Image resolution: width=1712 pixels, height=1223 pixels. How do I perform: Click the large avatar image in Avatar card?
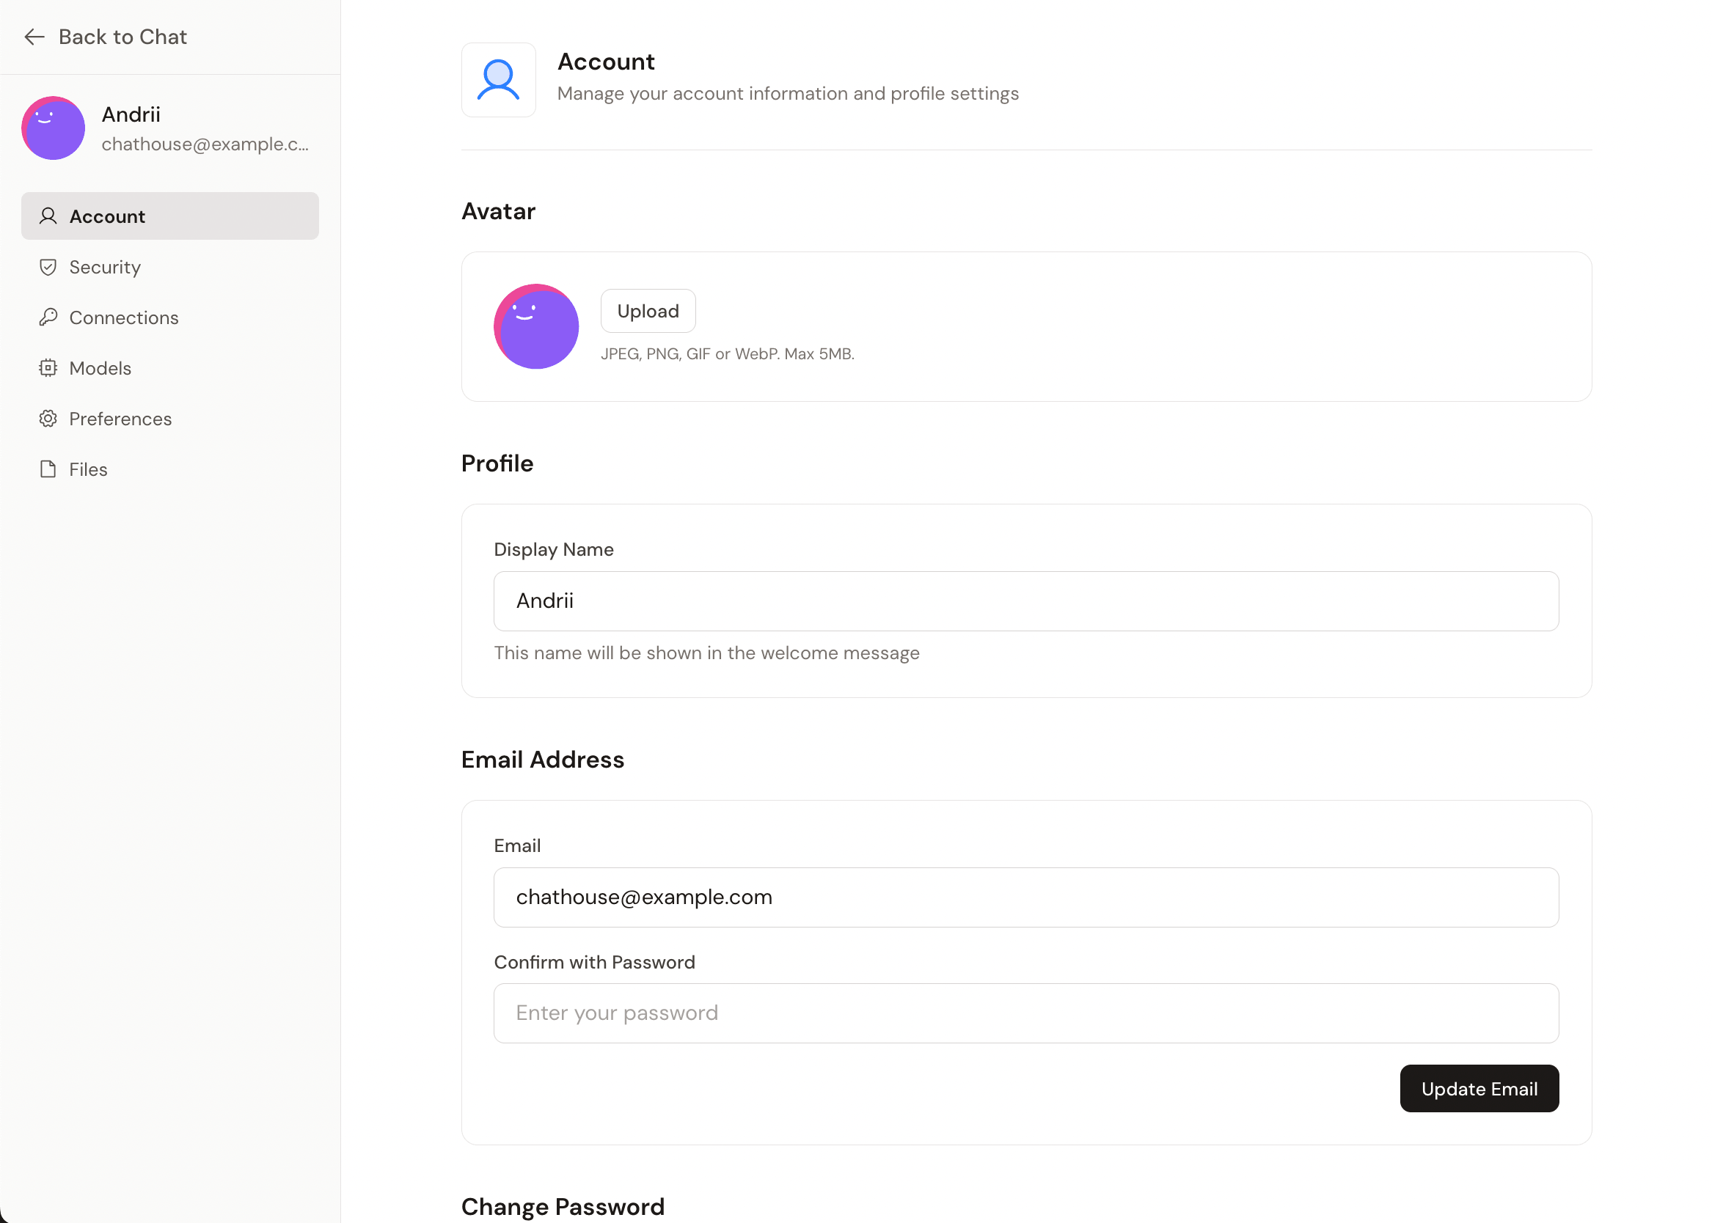point(535,327)
